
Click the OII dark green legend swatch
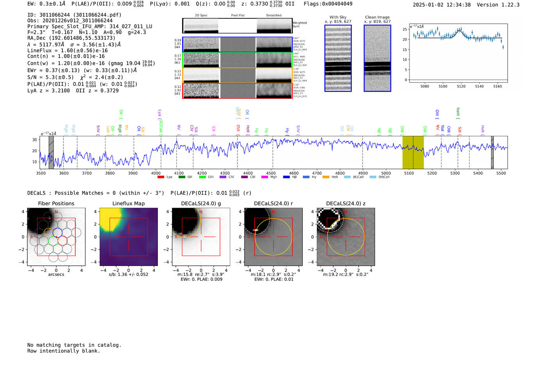(182, 177)
